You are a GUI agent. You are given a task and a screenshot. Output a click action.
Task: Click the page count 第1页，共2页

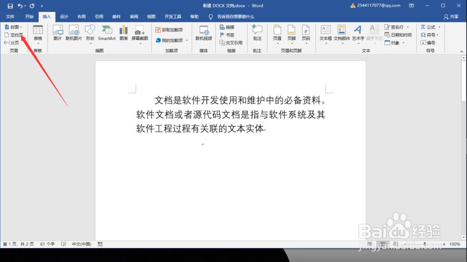tap(19, 244)
